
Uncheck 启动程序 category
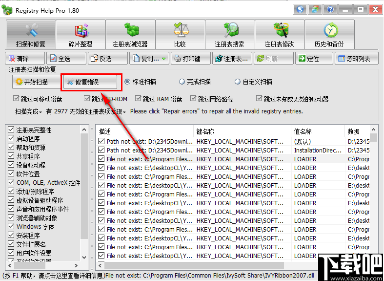[11, 138]
